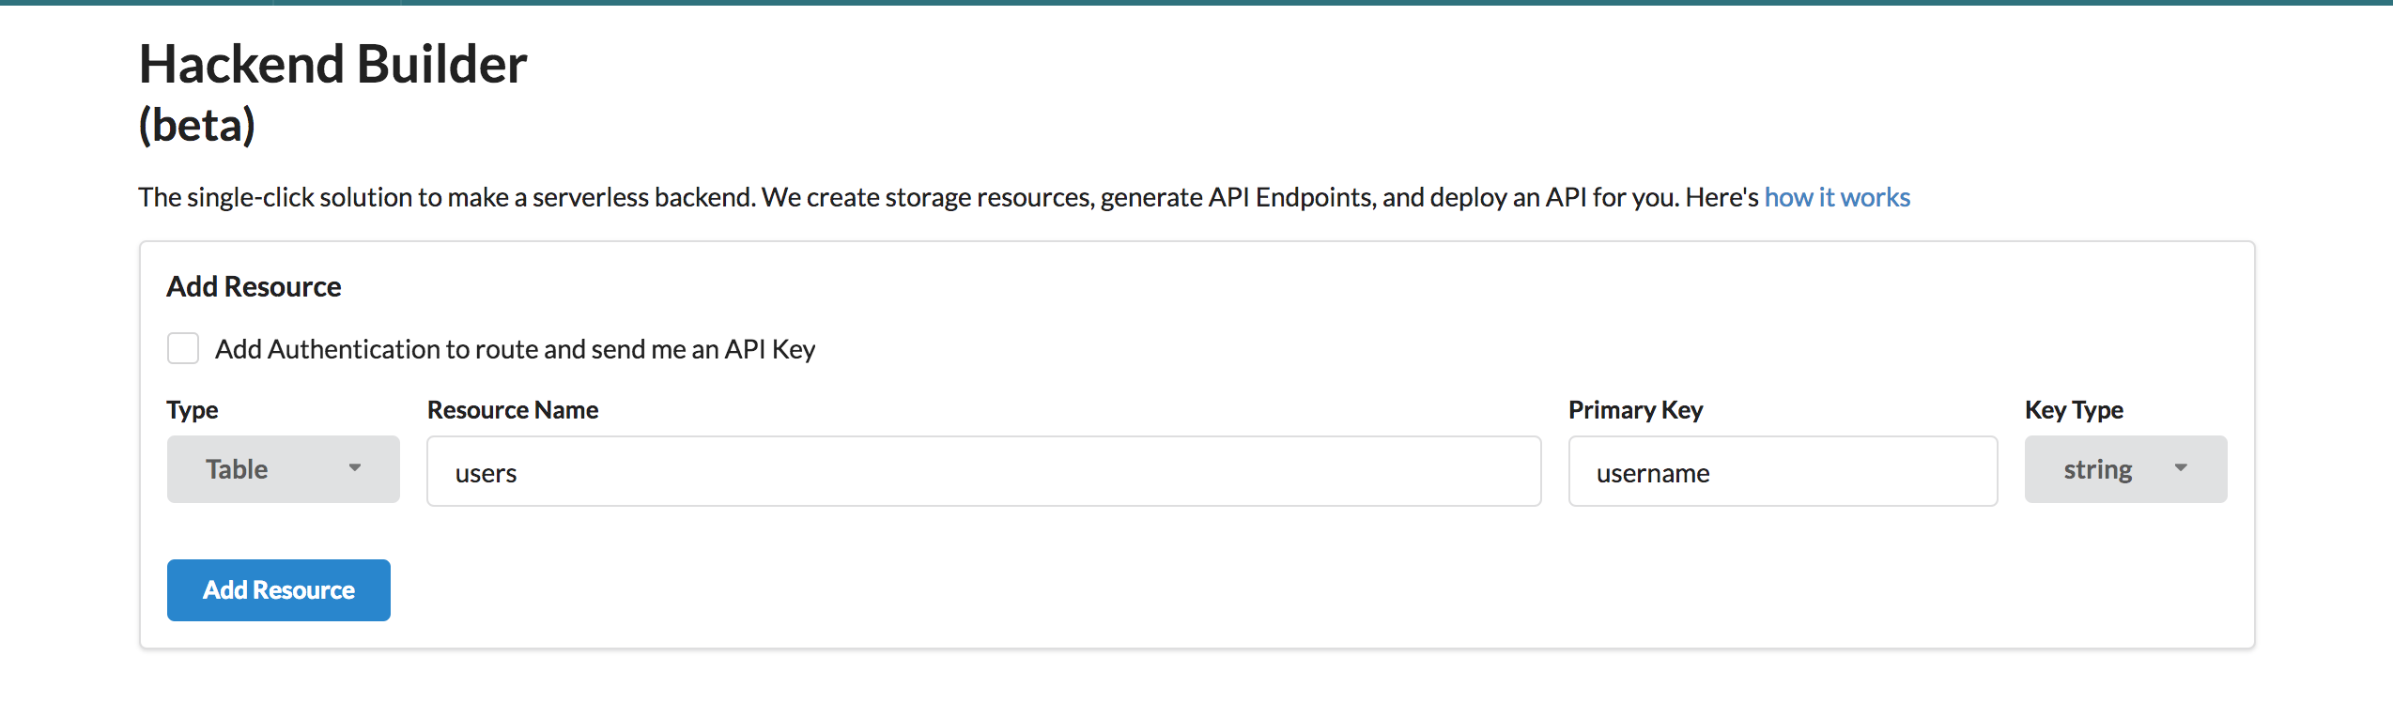
Task: Enable the Add Authentication checkbox
Action: point(183,348)
